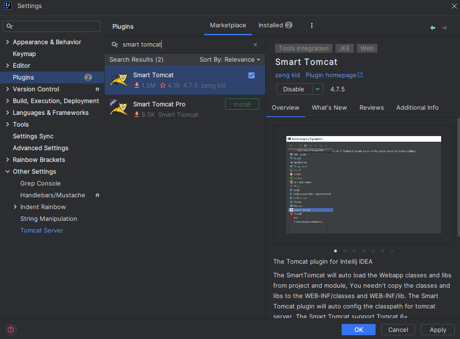Viewport: 460px width, 339px height.
Task: Click the Smart Tomcat download count icon
Action: 137,85
